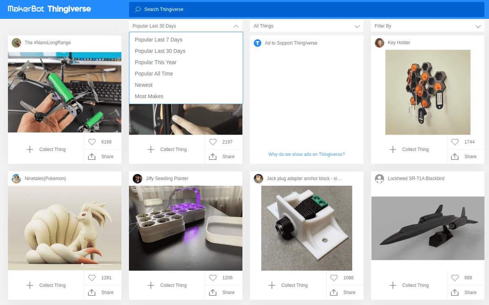Click share icon on Jack plug adapter card
The height and width of the screenshot is (305, 489).
click(x=334, y=292)
